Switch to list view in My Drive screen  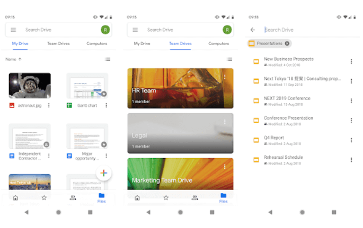pos(108,59)
